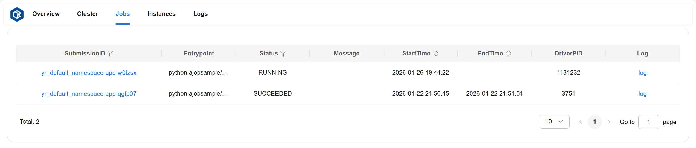This screenshot has width=696, height=148.
Task: Sort by StartTime using sort arrows
Action: tap(436, 54)
